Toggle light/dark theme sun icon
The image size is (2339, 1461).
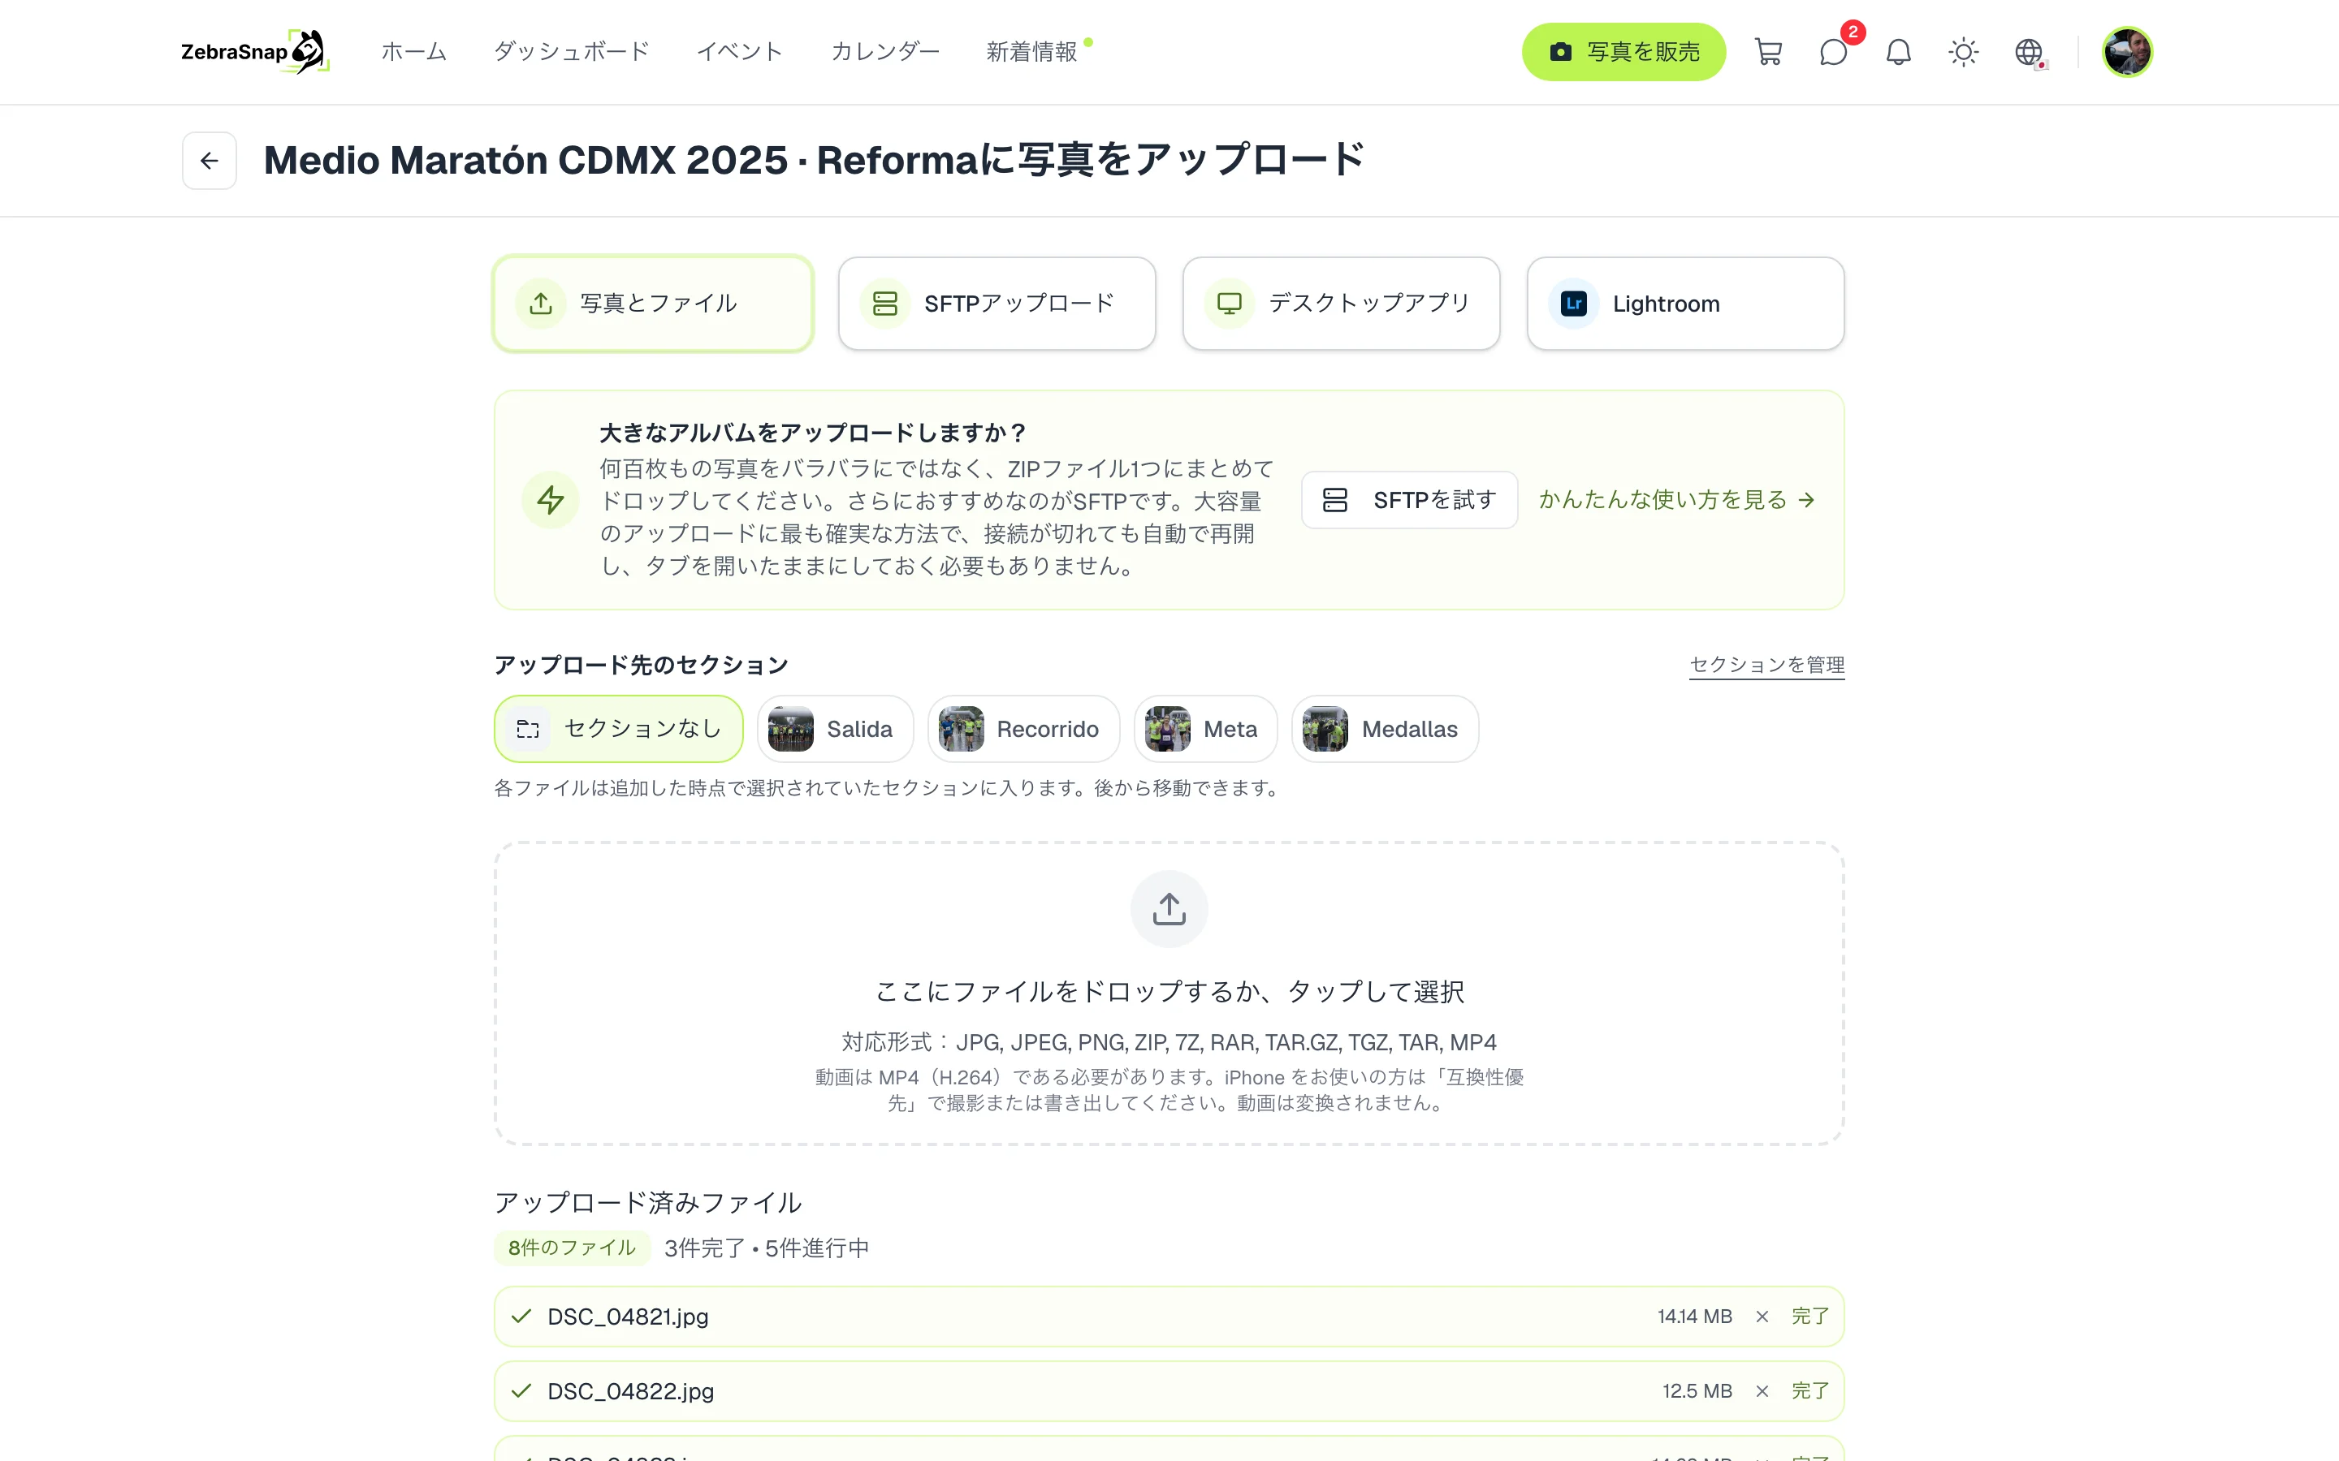1963,52
